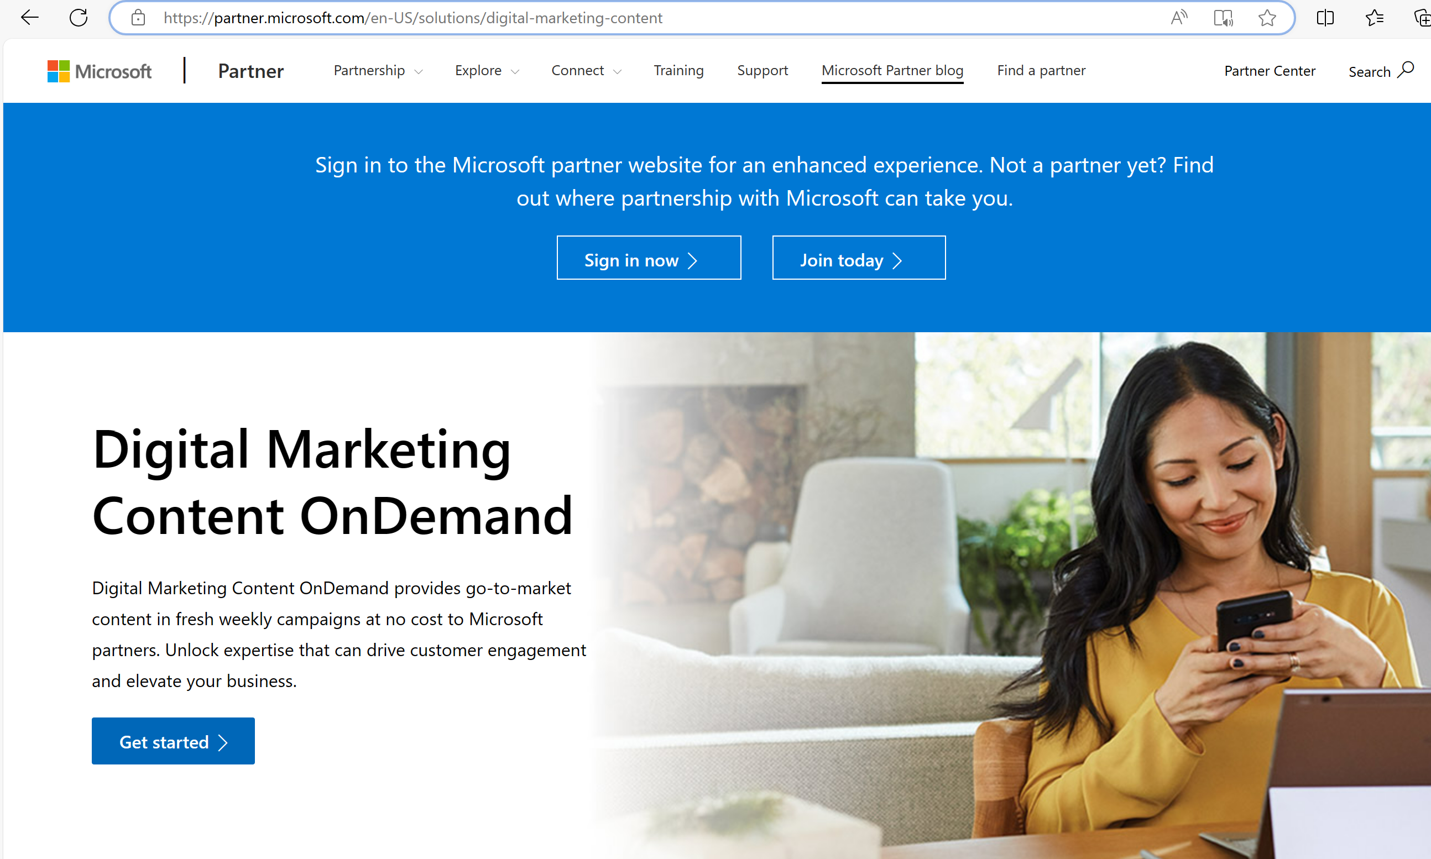Click the address bar lock/security icon
1431x859 pixels.
(136, 17)
